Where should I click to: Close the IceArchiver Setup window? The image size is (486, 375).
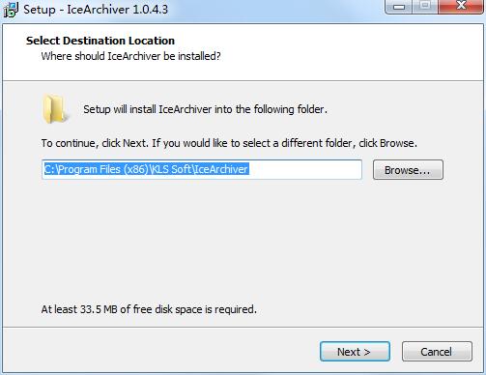pyautogui.click(x=461, y=6)
